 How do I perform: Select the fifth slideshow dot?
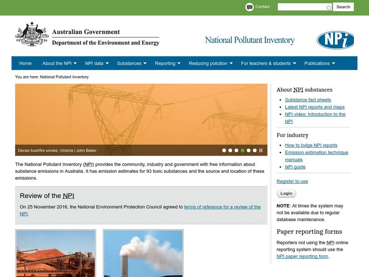pos(249,151)
